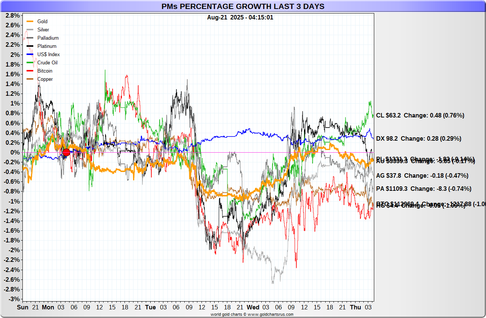Click the green Crude Oil legend swatch
The width and height of the screenshot is (486, 318).
pyautogui.click(x=31, y=63)
